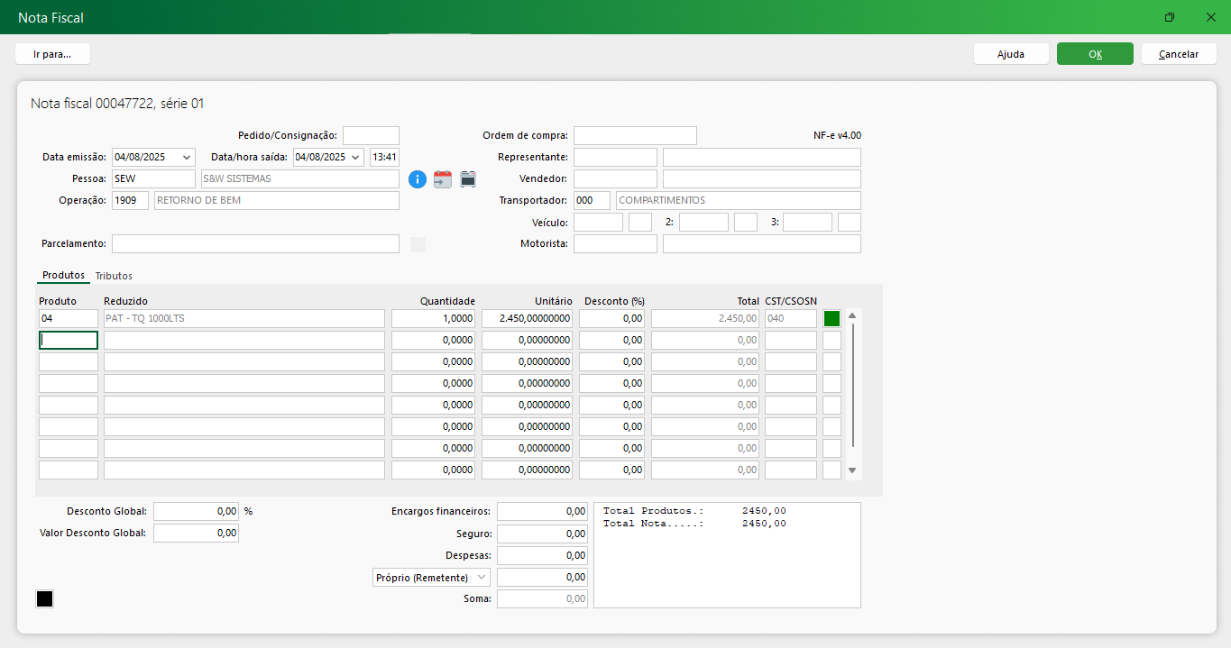1231x648 pixels.
Task: Click the black square at bottom left
Action: (44, 599)
